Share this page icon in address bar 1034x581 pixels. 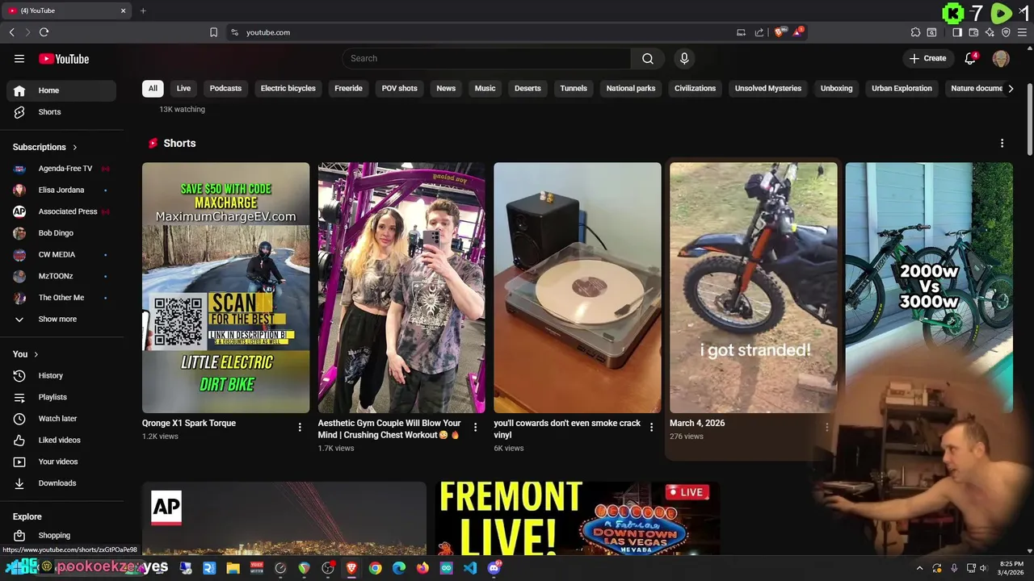[759, 32]
